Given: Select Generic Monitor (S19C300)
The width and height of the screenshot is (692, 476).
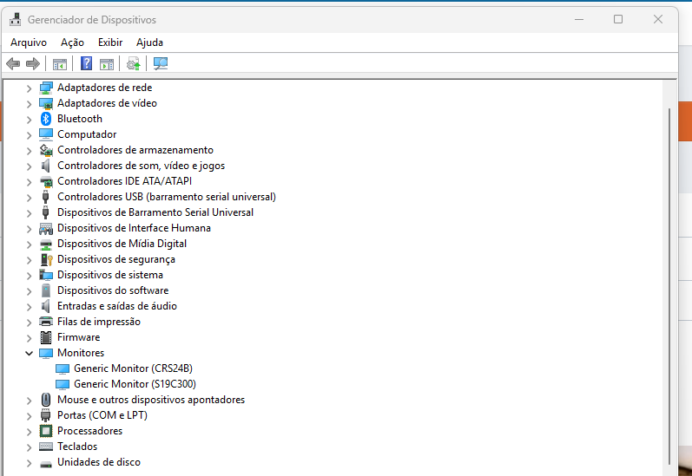Looking at the screenshot, I should (x=135, y=384).
